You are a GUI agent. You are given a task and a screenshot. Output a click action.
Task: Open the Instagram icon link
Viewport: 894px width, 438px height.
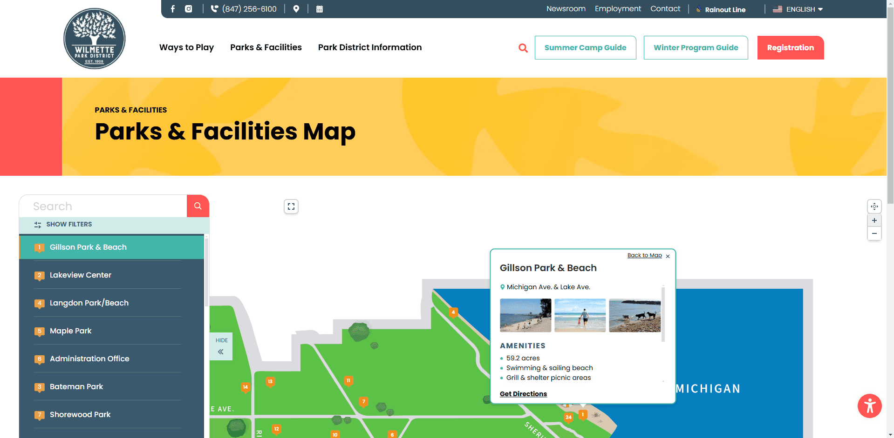pyautogui.click(x=188, y=9)
